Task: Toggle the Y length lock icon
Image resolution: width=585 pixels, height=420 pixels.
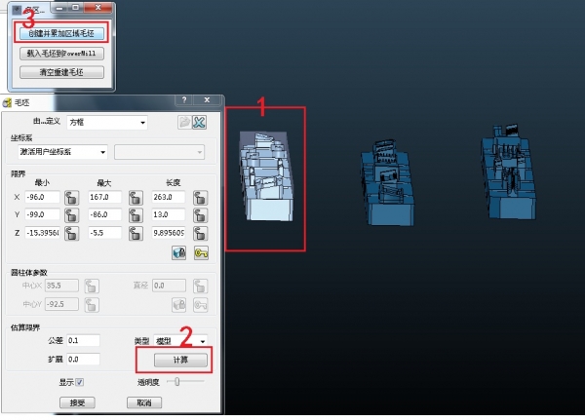Action: coord(200,215)
